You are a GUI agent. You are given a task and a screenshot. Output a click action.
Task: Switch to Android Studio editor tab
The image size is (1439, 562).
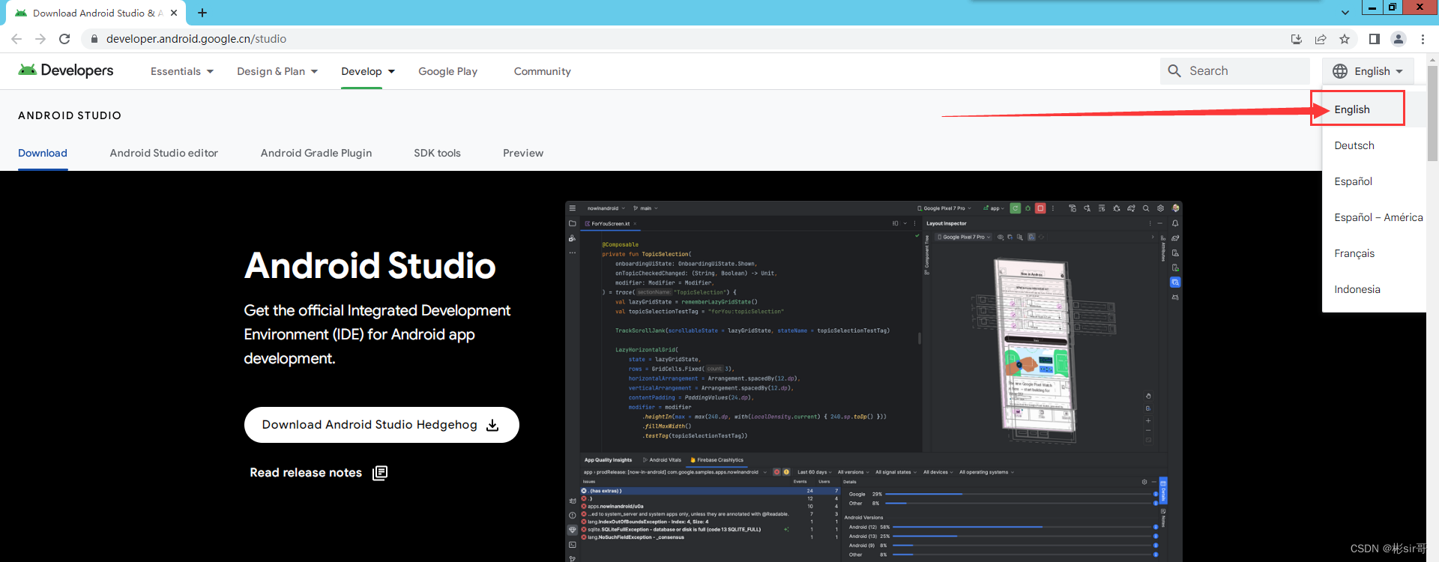(x=164, y=153)
